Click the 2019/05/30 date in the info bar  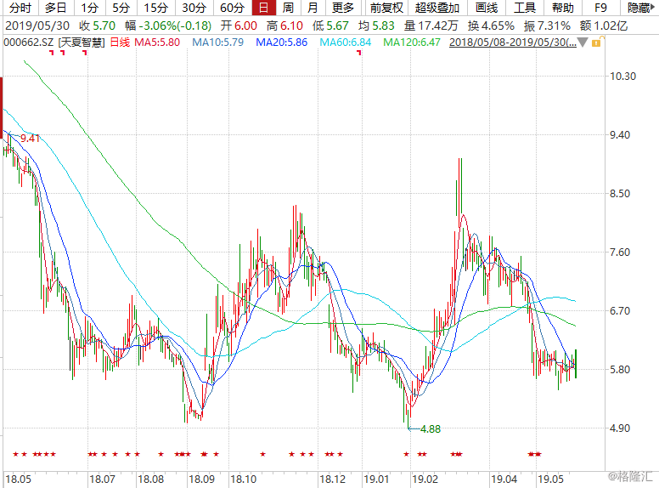click(x=37, y=26)
